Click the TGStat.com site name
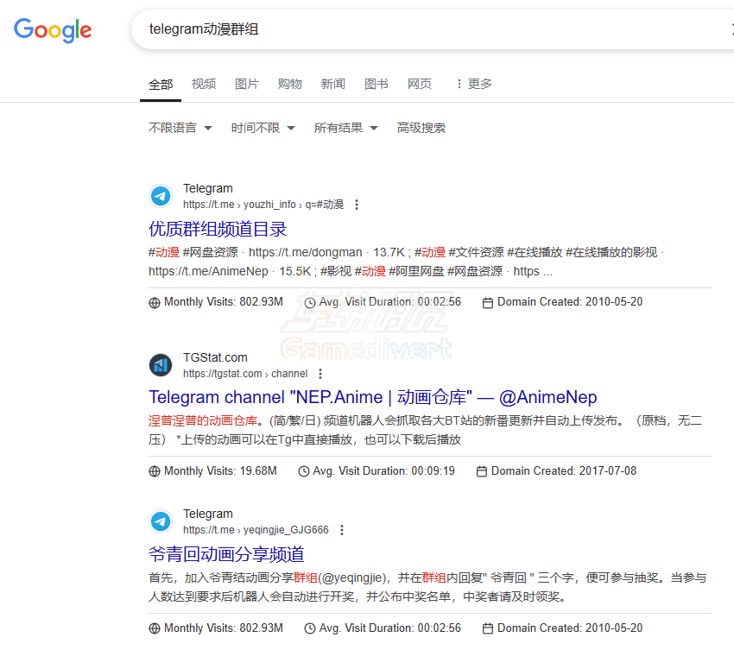The width and height of the screenshot is (734, 650). [215, 357]
